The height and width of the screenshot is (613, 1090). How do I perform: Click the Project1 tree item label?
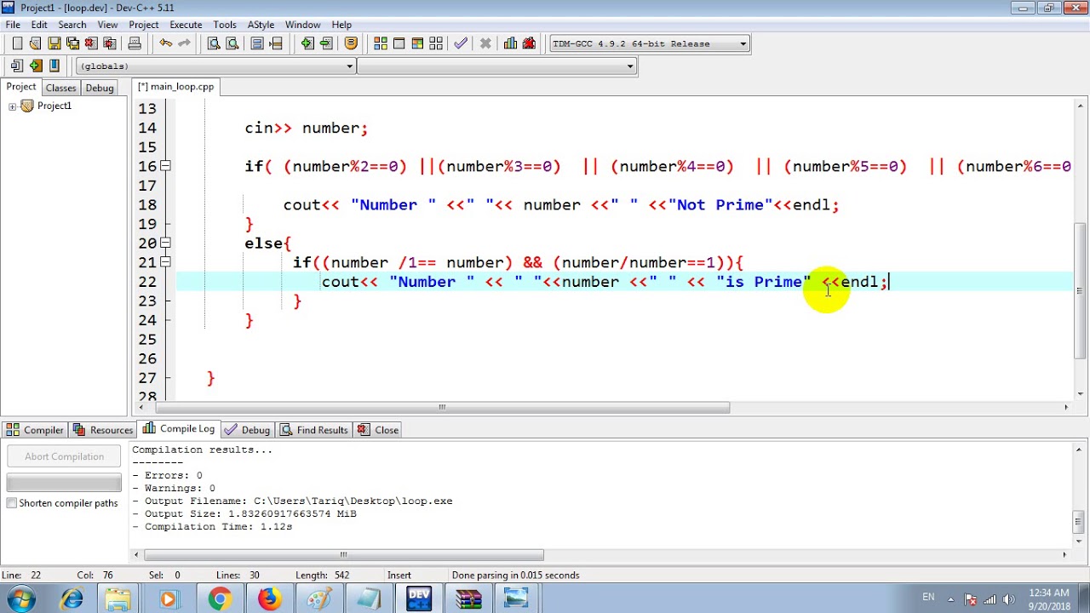[x=54, y=106]
